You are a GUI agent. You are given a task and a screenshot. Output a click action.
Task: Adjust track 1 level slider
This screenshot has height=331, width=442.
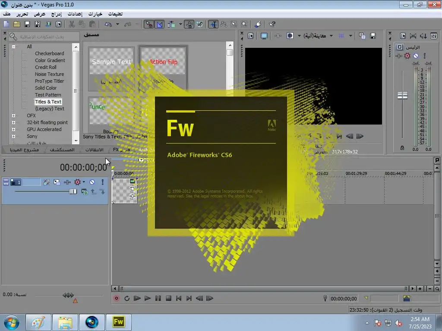[73, 191]
